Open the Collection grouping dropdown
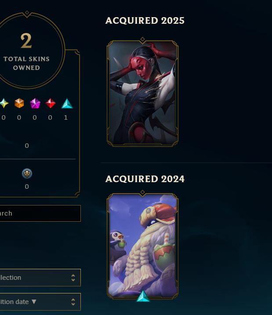272x315 pixels. pyautogui.click(x=40, y=278)
